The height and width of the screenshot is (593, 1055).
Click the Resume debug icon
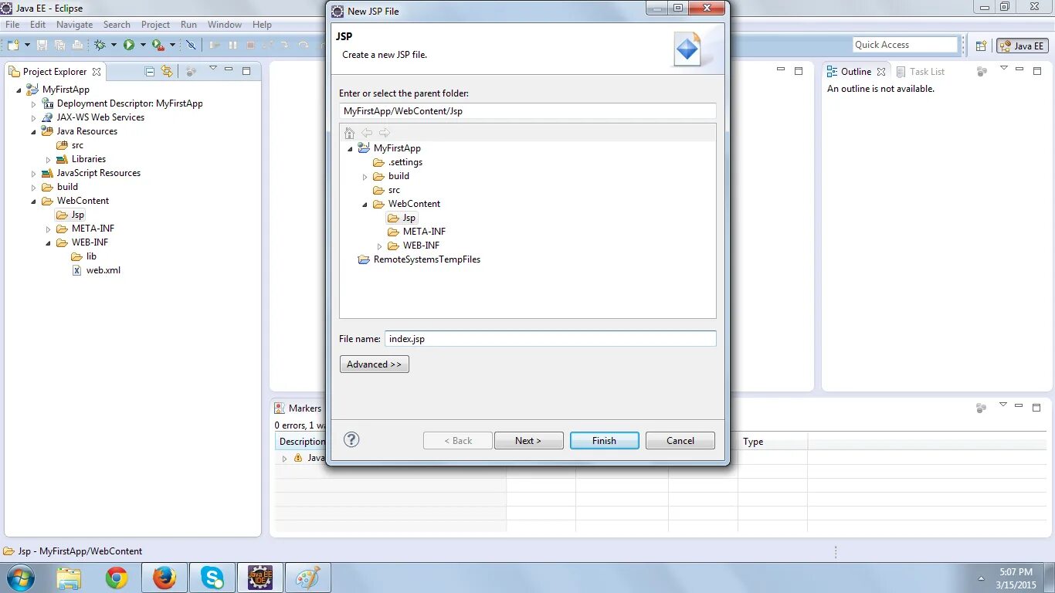(215, 46)
